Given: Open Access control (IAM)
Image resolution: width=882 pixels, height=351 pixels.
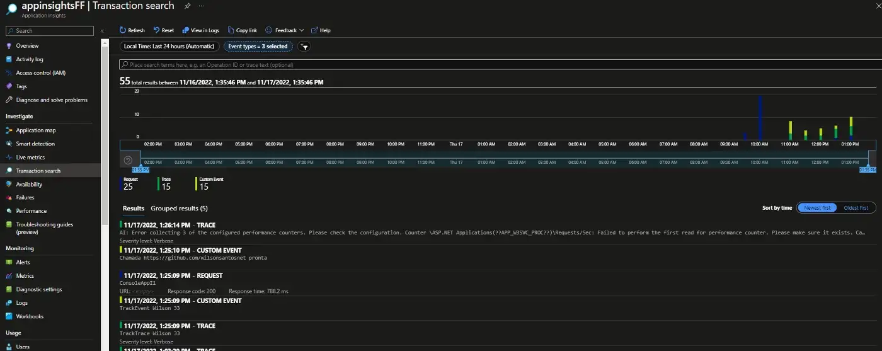Looking at the screenshot, I should click(x=40, y=73).
